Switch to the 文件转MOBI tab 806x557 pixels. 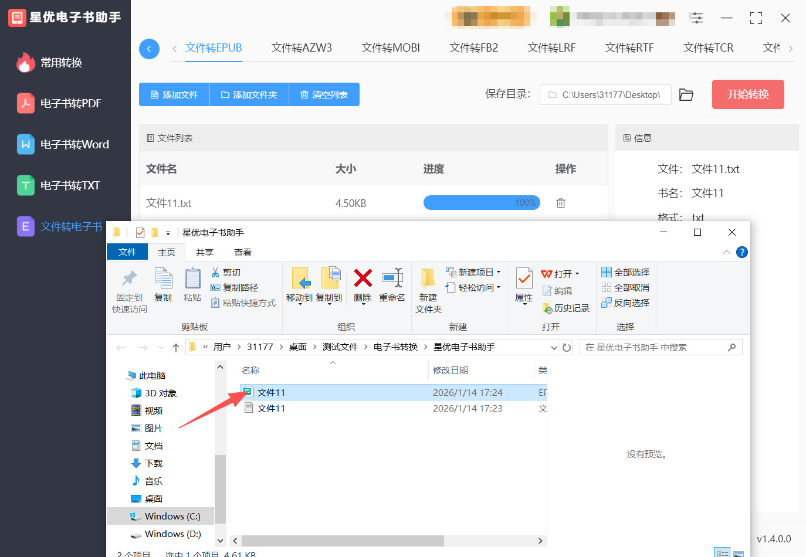391,48
